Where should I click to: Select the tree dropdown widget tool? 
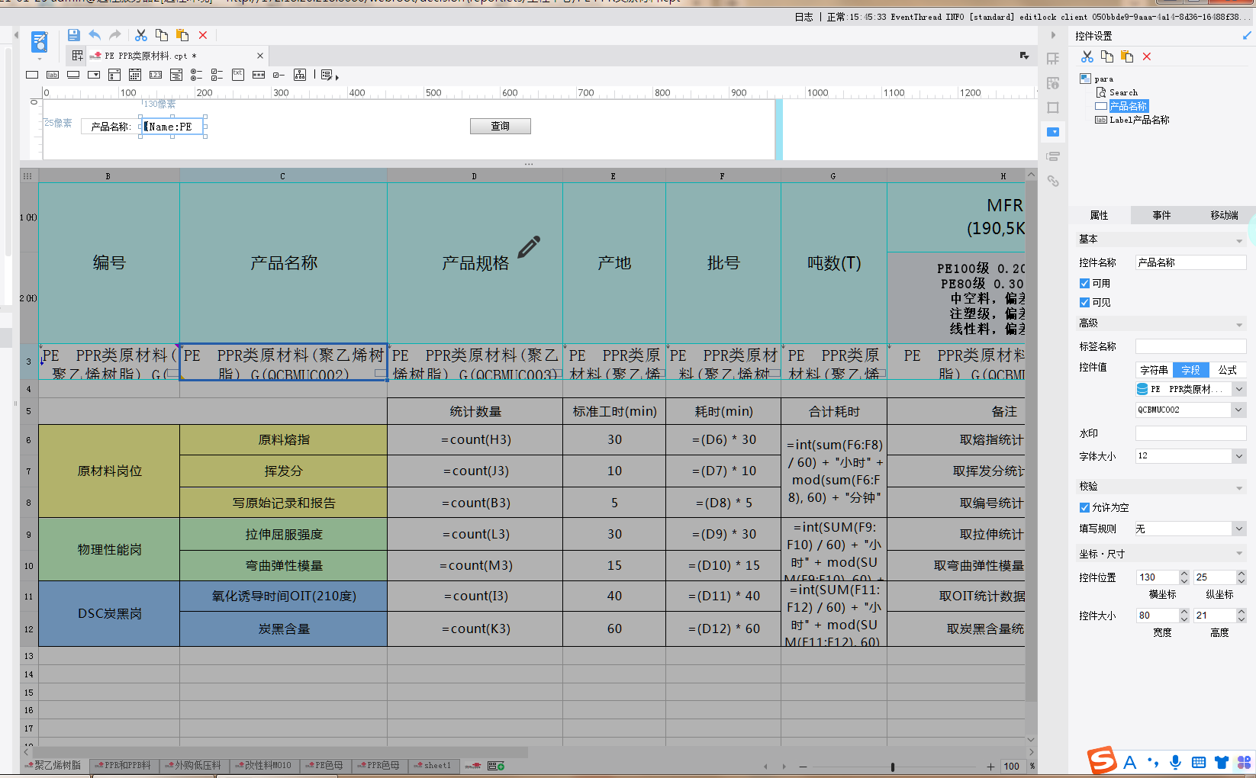tap(300, 75)
